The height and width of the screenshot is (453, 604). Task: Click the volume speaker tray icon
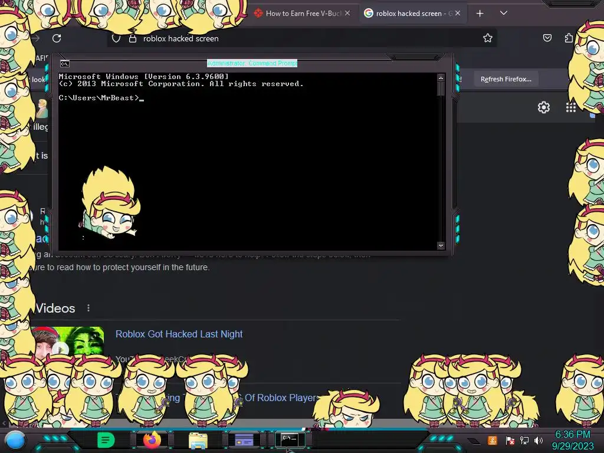[539, 441]
